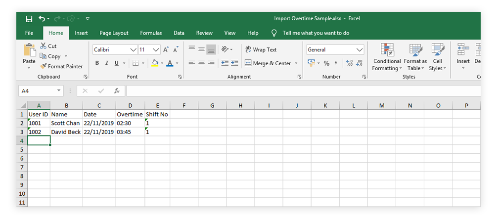Open the fill color dropdown arrow

pos(162,63)
